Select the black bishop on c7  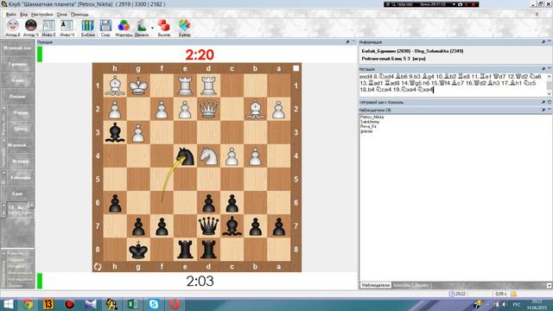[232, 226]
